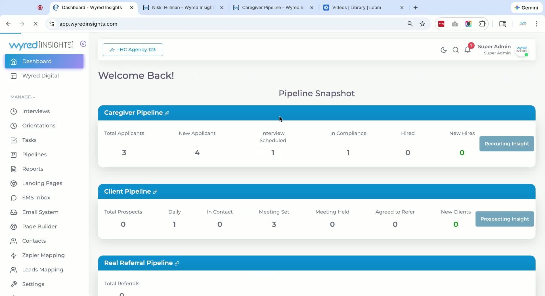Toggle dark mode moon icon
The width and height of the screenshot is (545, 296).
(443, 50)
